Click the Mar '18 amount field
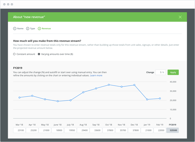Screen dimensions: 195x142 point(19,130)
